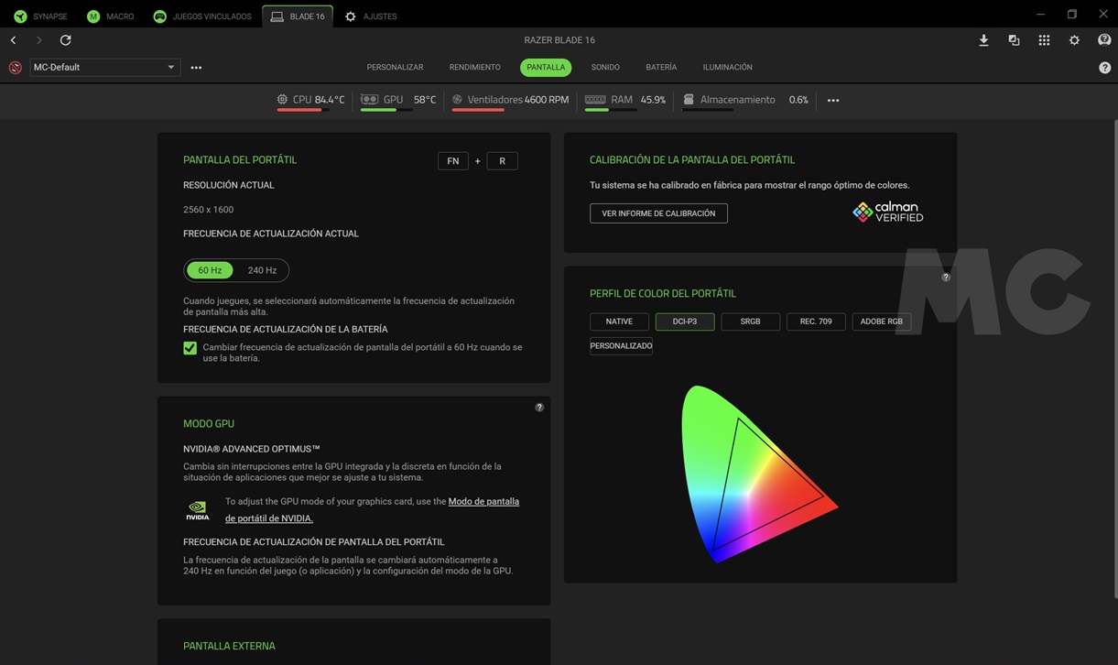
Task: Uncheck the 60 Hz on battery checkbox
Action: (x=190, y=348)
